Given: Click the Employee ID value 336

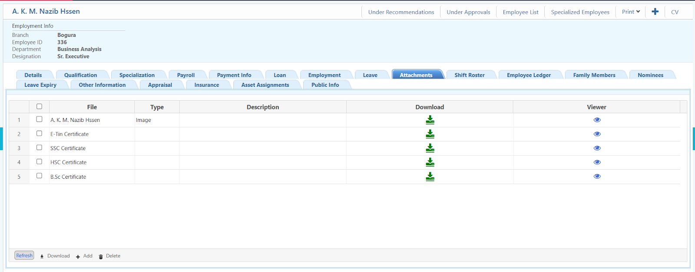Looking at the screenshot, I should click(x=62, y=43).
